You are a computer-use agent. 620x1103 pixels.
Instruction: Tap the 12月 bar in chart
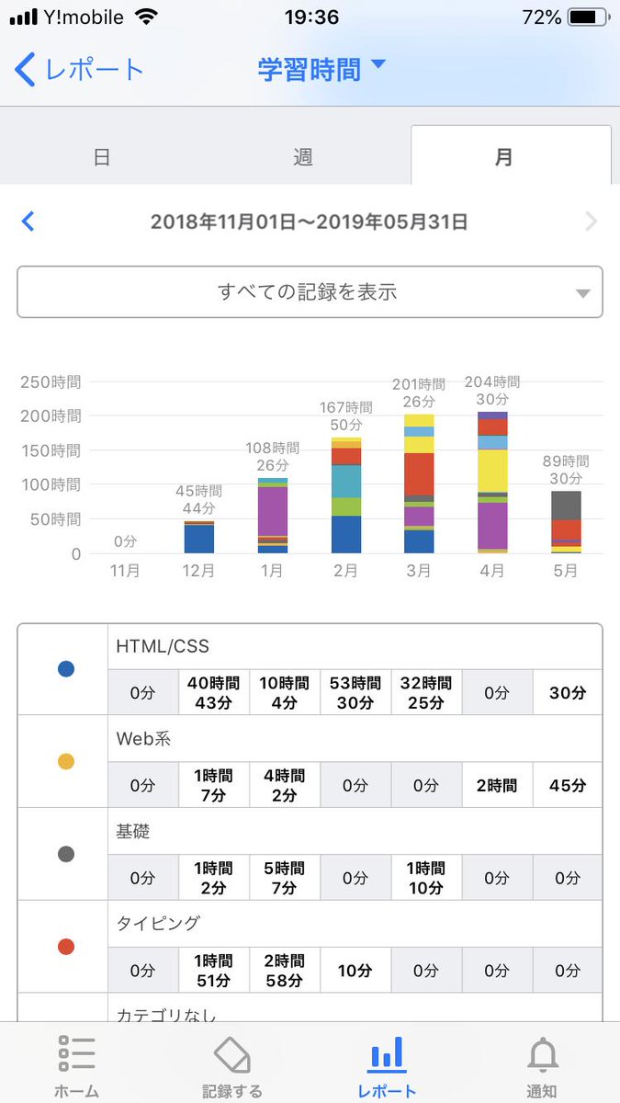199,537
